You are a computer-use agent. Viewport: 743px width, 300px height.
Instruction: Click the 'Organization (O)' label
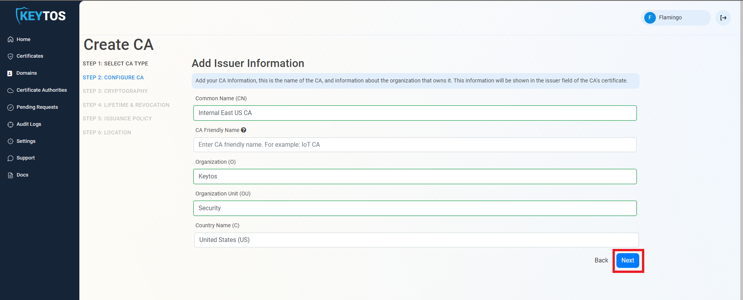point(216,162)
